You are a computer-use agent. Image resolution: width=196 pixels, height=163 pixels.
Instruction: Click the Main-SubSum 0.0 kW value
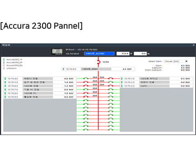tap(185, 70)
